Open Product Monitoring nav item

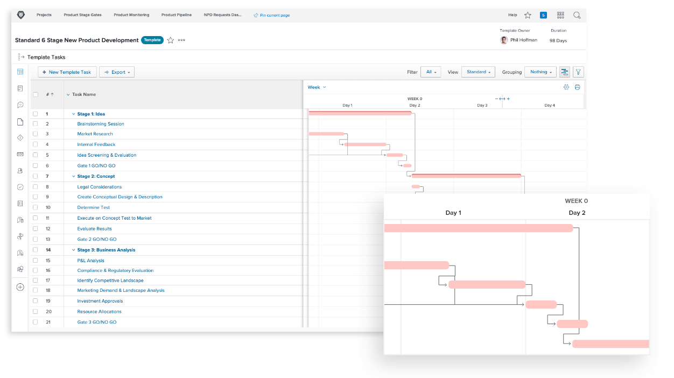pos(131,15)
